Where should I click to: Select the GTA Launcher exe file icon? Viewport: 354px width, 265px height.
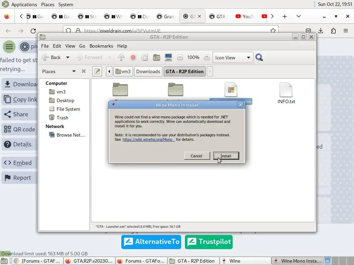231,89
